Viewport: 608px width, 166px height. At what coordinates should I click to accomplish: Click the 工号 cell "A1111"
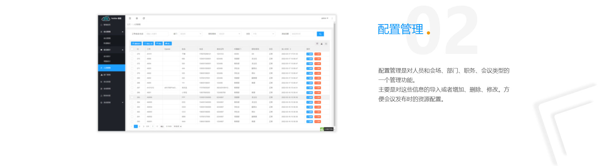pos(149,54)
